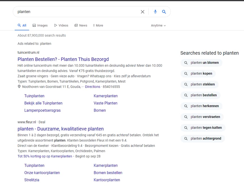Open the Anytime filter dropdown
This screenshot has width=244, height=188.
[158, 25]
